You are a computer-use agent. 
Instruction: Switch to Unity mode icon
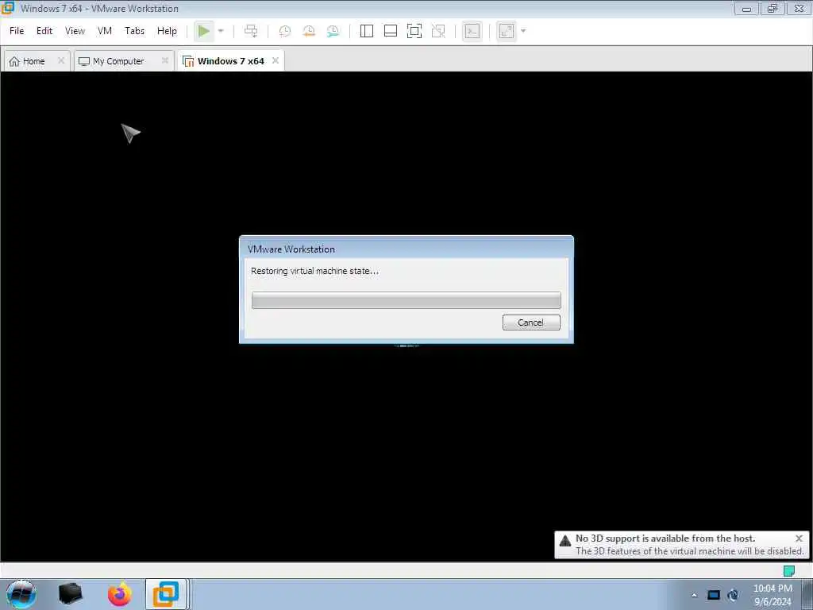(x=438, y=31)
